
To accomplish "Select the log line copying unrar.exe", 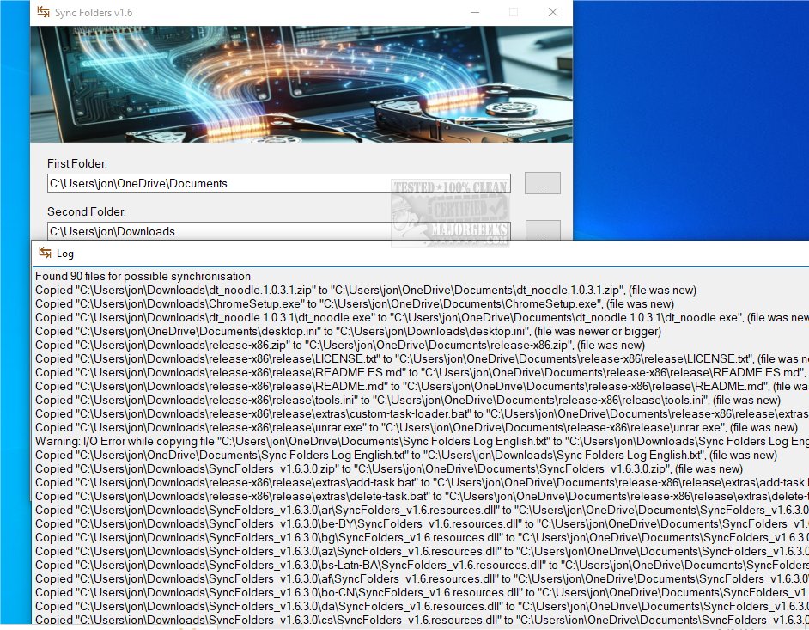I will point(417,427).
